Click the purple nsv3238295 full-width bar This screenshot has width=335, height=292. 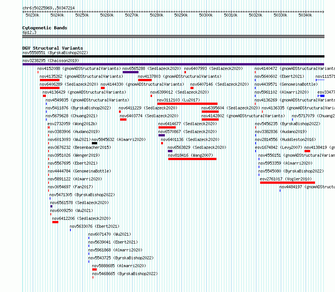173,64
